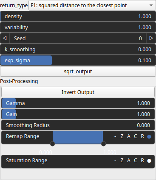Viewport: 156px width, 180px height.
Task: Click the Remap Range 1.000 maximum value
Action: pyautogui.click(x=110, y=152)
